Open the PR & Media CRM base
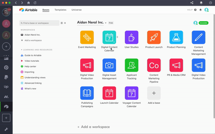 point(176,65)
